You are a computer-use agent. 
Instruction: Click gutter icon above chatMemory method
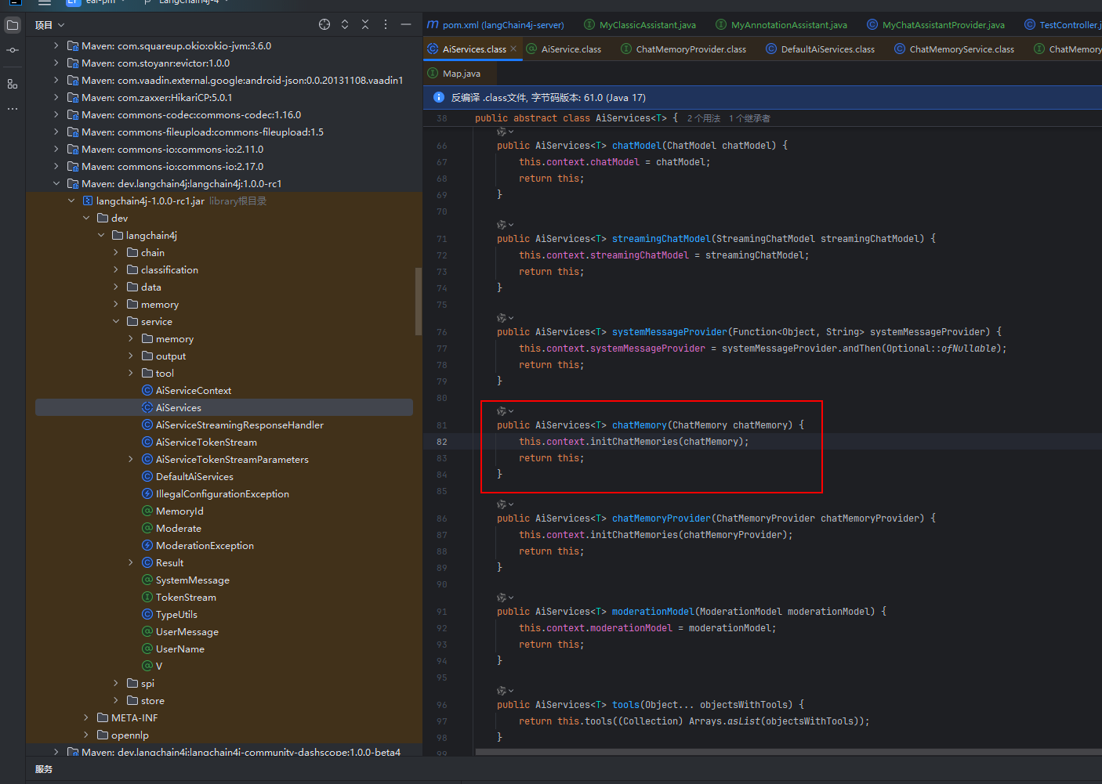[502, 411]
